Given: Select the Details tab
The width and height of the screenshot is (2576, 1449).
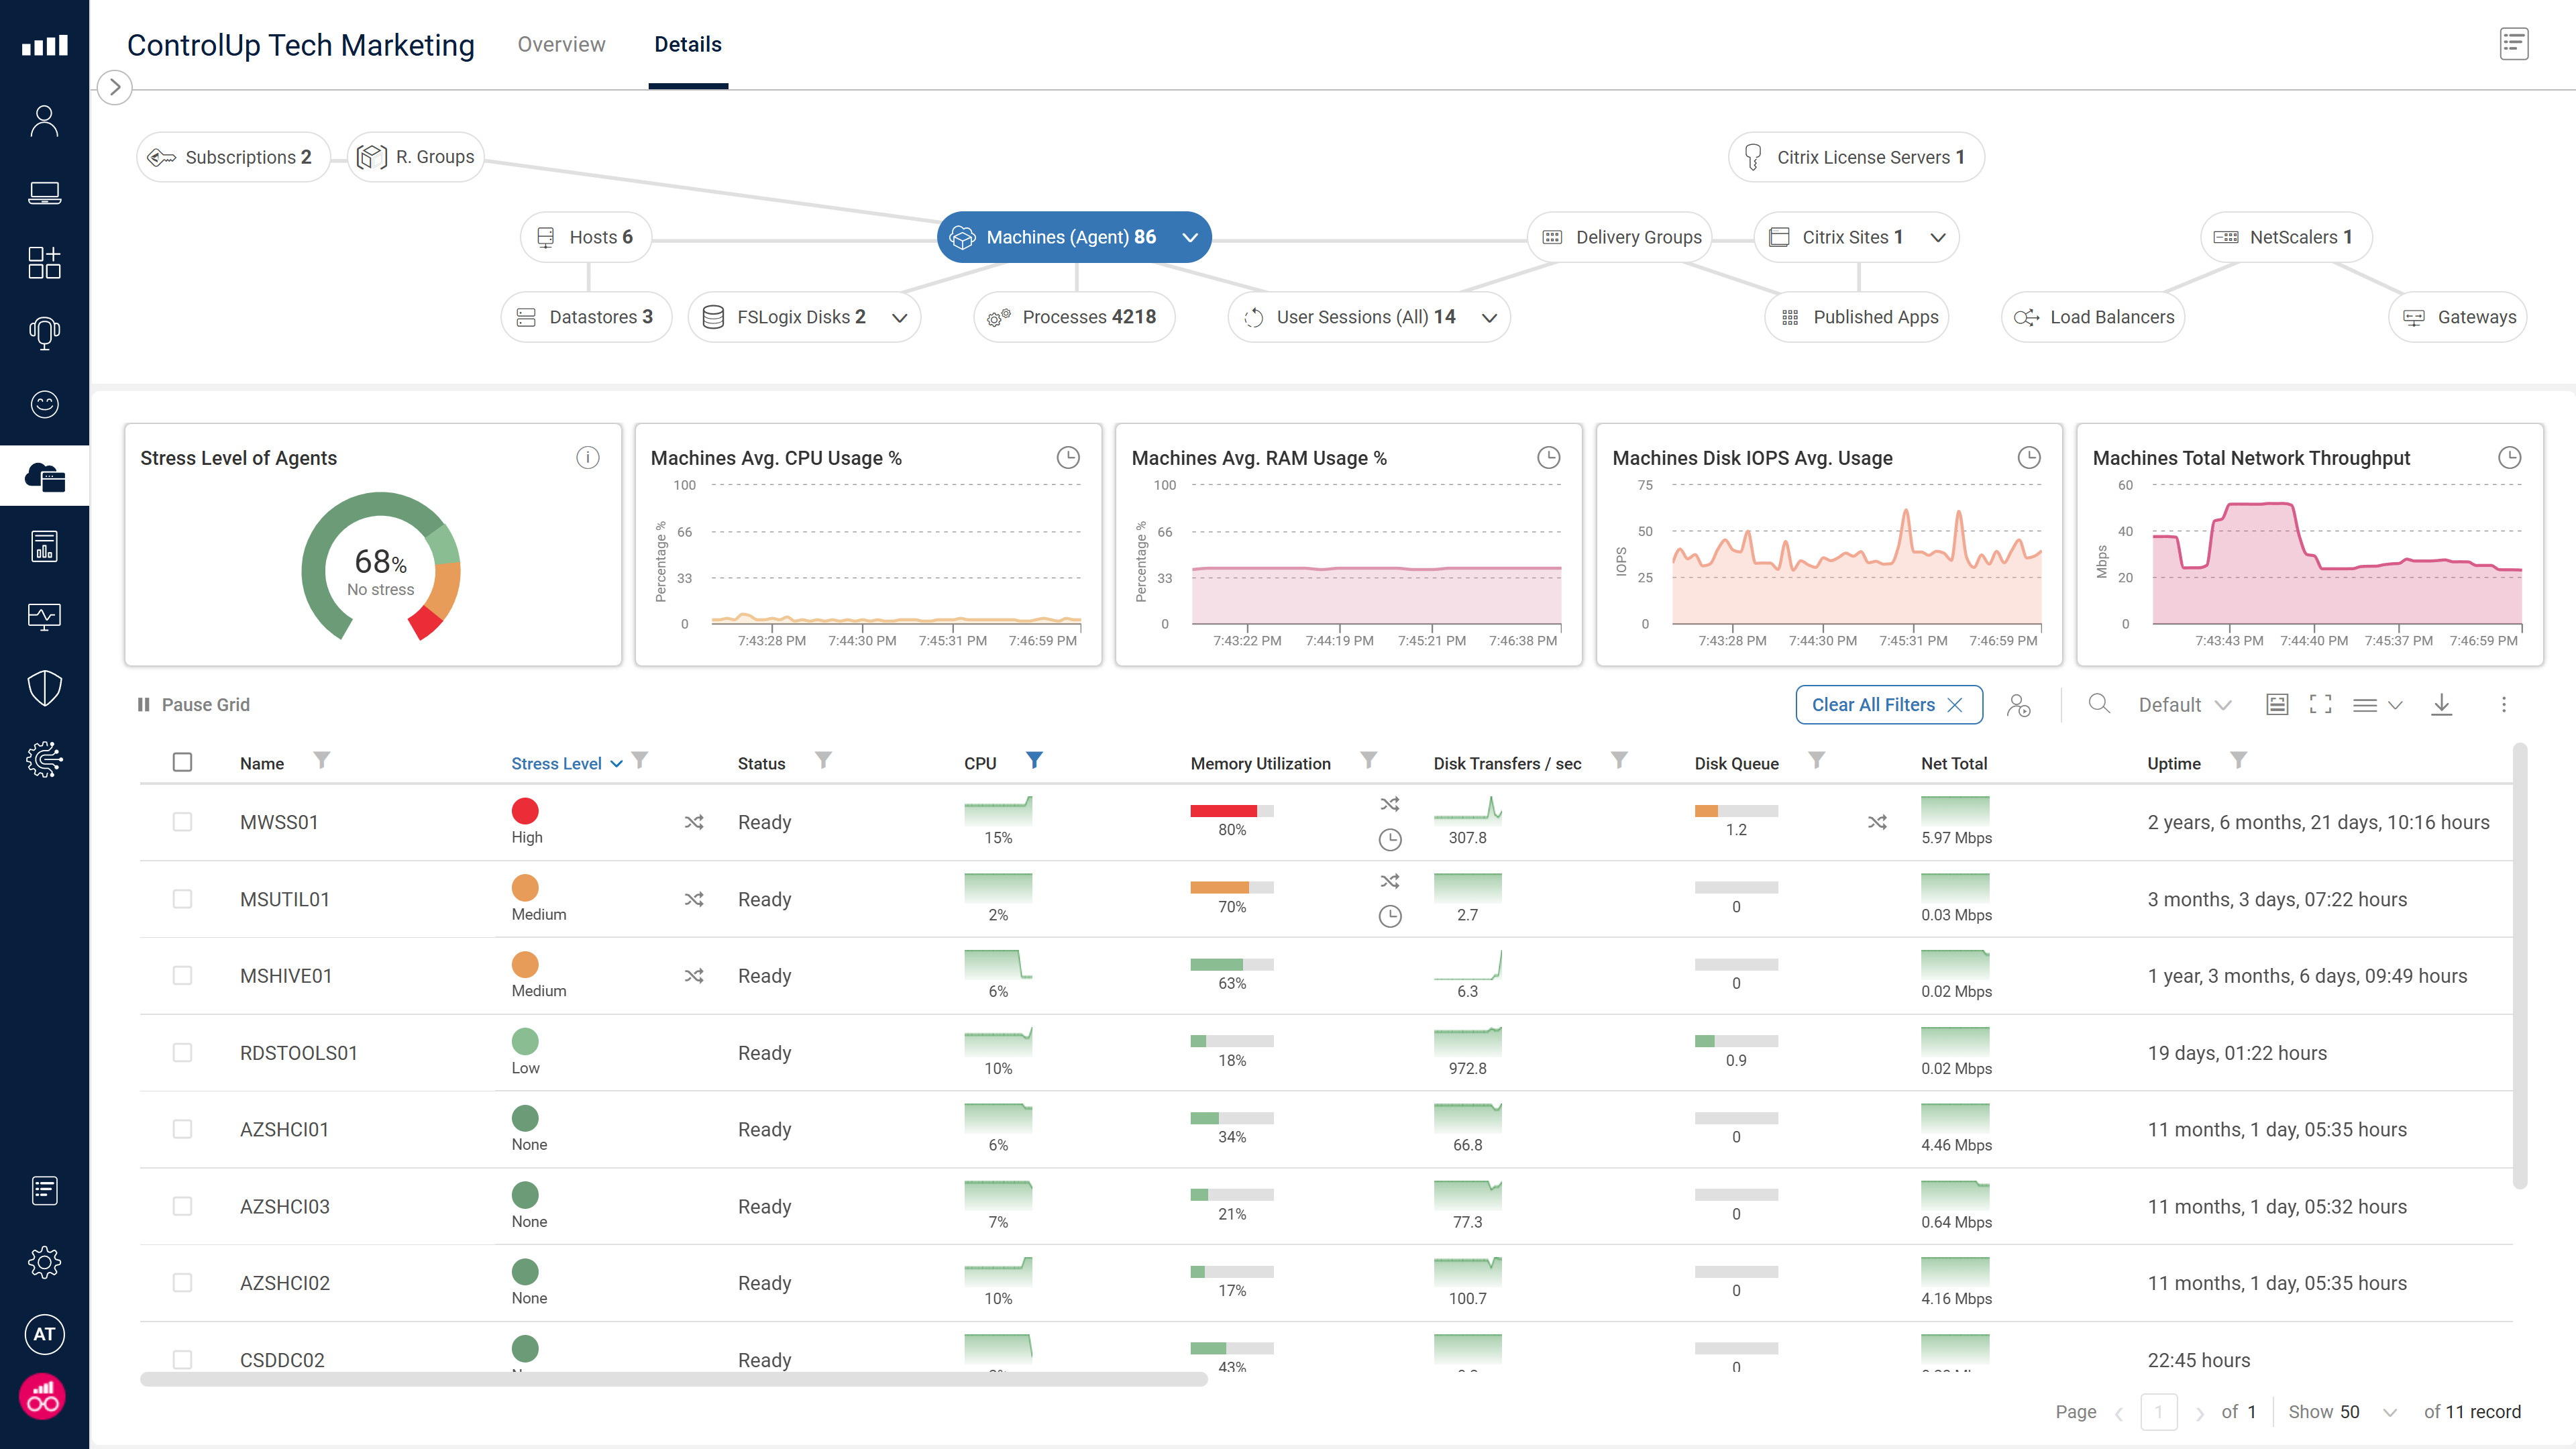Looking at the screenshot, I should 687,44.
